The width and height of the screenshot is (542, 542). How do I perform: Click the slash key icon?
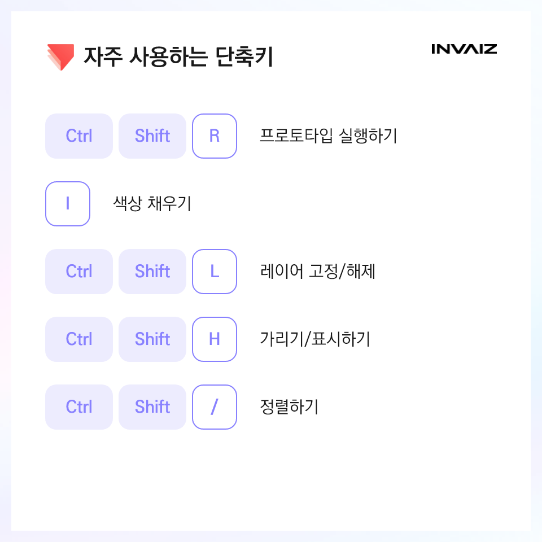(x=215, y=407)
